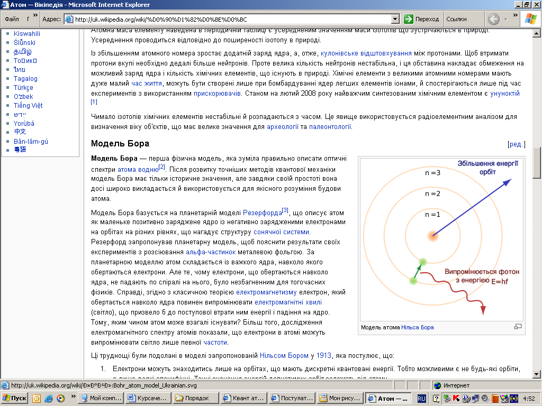Open the Нільсом Бором link

pyautogui.click(x=284, y=356)
